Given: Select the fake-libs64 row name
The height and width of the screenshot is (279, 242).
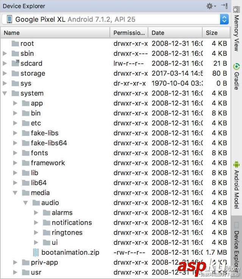Looking at the screenshot, I should [49, 143].
